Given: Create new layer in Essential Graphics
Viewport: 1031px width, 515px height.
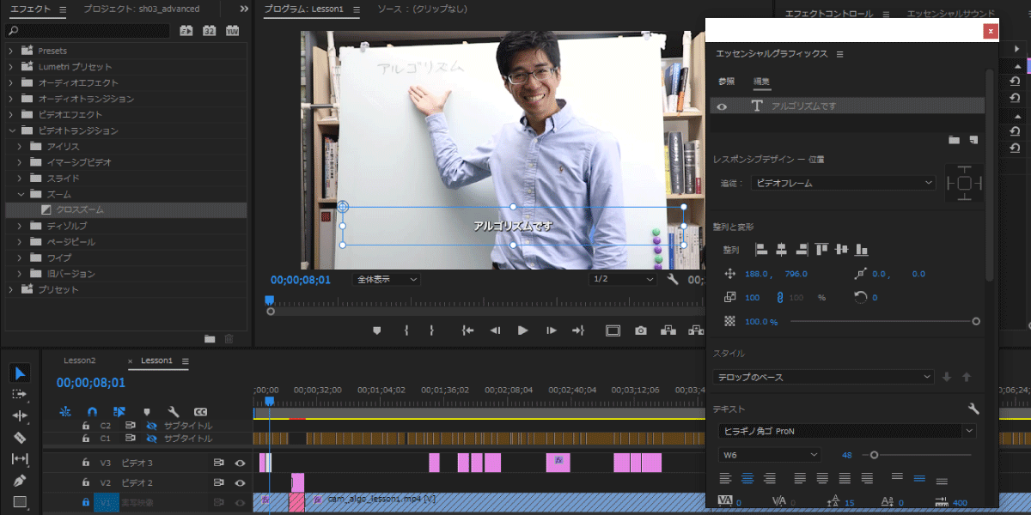Looking at the screenshot, I should tap(973, 139).
